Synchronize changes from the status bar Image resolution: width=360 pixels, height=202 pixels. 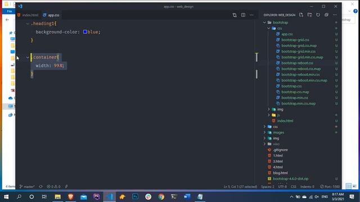[x=40, y=187]
